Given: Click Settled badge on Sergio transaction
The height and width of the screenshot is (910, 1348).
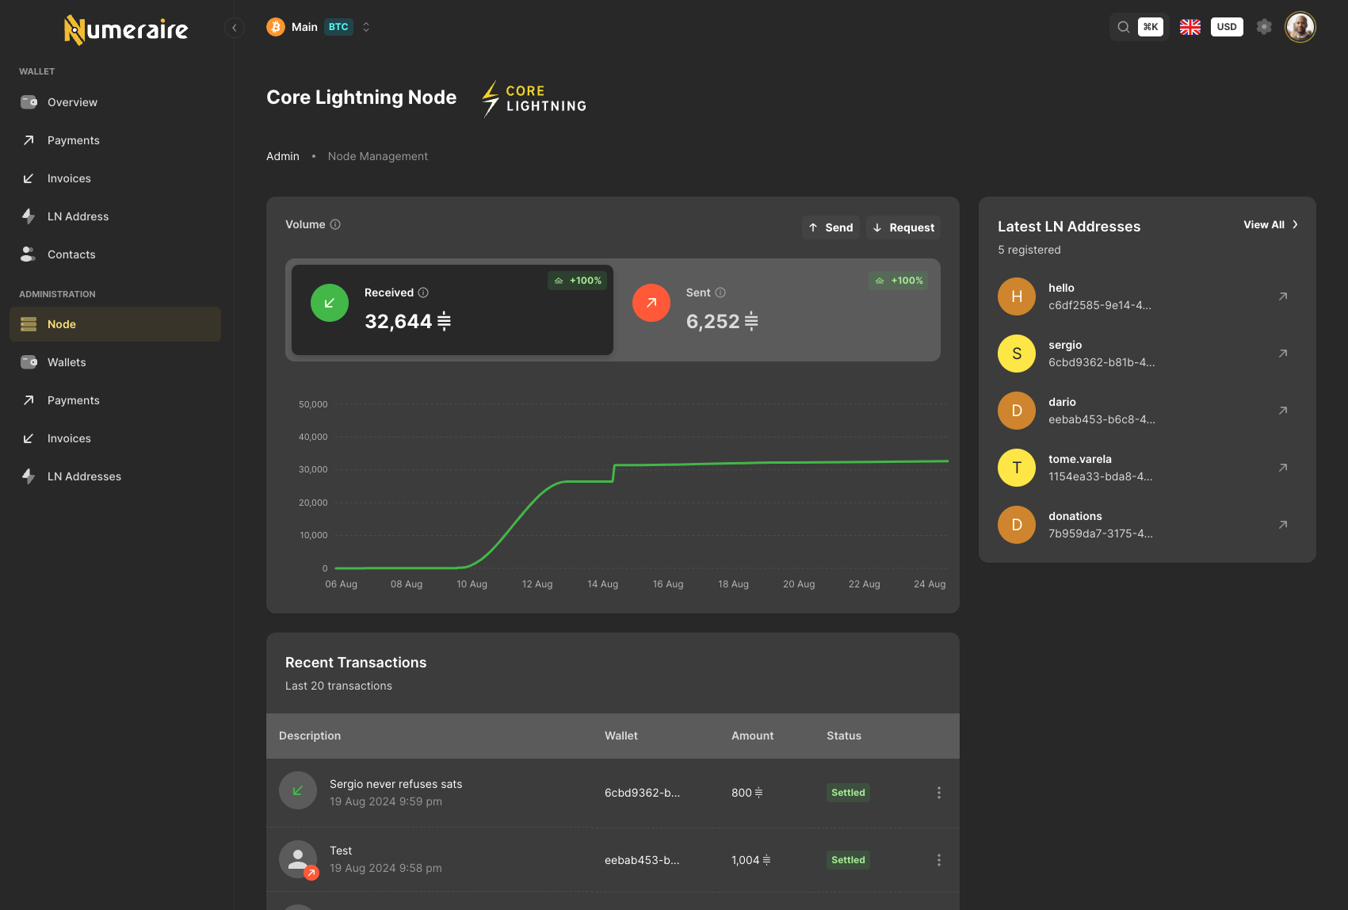Looking at the screenshot, I should click(848, 793).
